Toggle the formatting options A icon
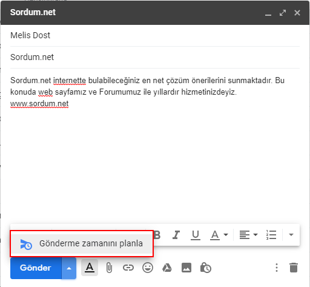 tap(90, 268)
